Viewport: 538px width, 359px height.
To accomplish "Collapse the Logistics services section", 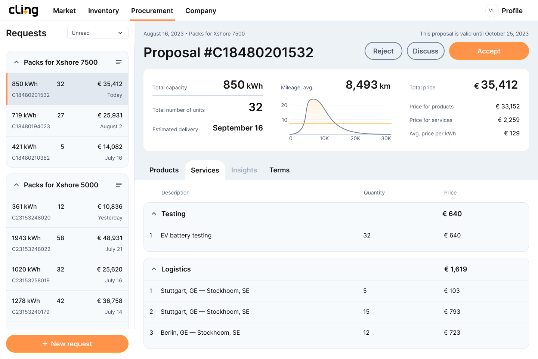I will point(154,269).
